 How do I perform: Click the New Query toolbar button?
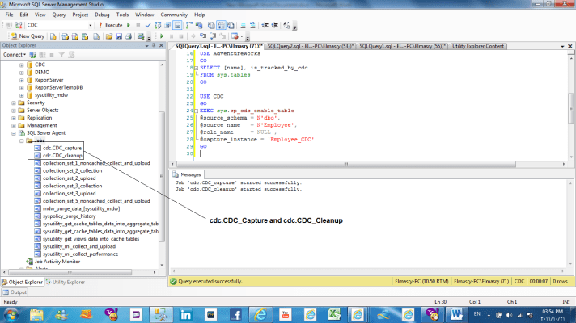(x=28, y=36)
